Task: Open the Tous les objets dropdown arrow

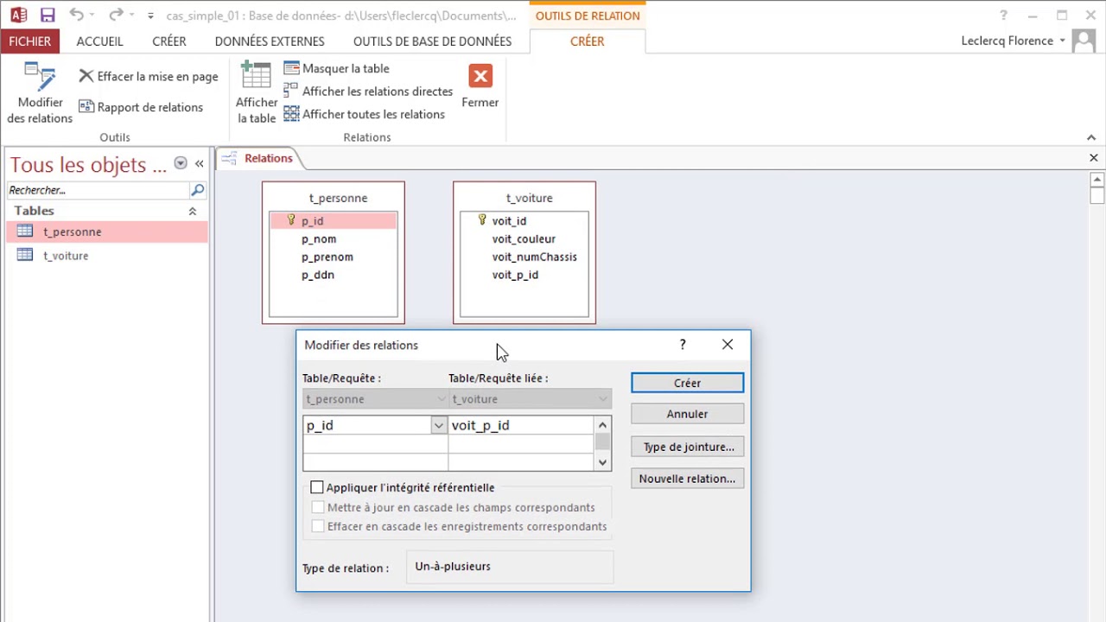Action: [181, 163]
